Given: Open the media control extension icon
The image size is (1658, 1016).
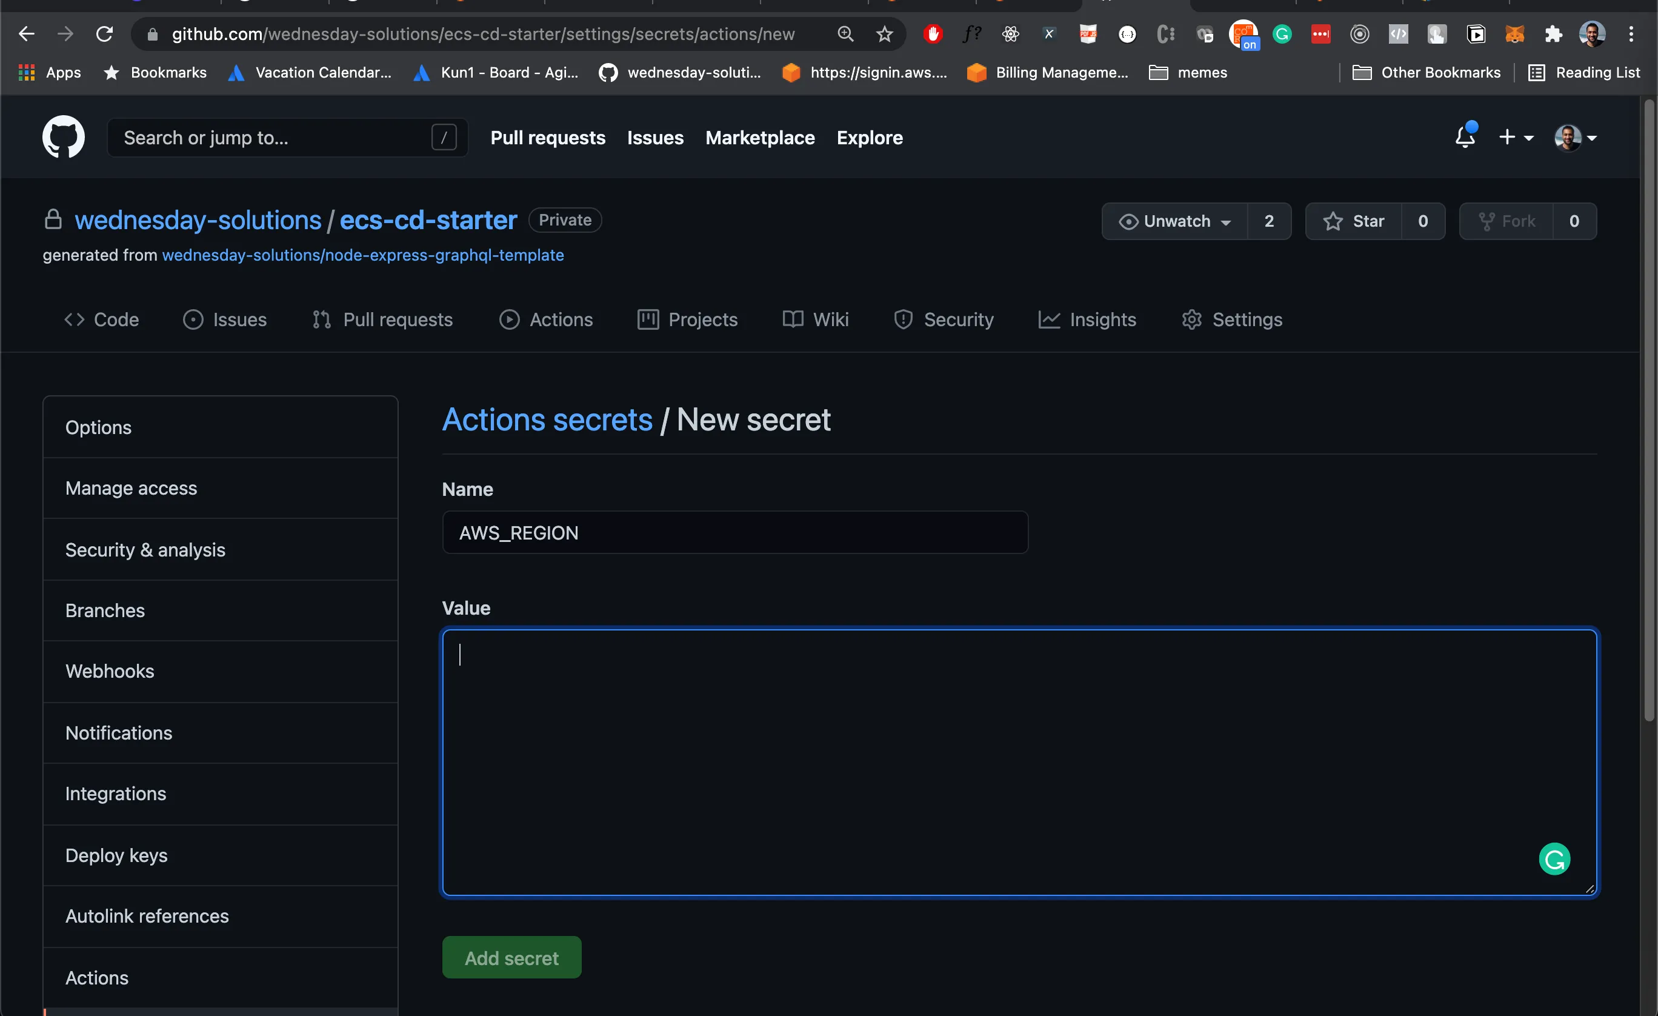Looking at the screenshot, I should point(1476,34).
